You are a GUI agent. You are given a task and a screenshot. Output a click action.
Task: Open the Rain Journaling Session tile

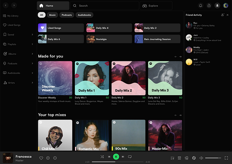[157, 39]
